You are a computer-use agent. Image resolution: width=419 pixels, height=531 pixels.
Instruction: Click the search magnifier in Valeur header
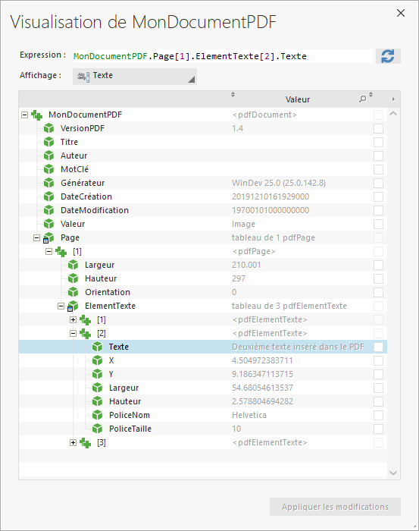[x=362, y=99]
